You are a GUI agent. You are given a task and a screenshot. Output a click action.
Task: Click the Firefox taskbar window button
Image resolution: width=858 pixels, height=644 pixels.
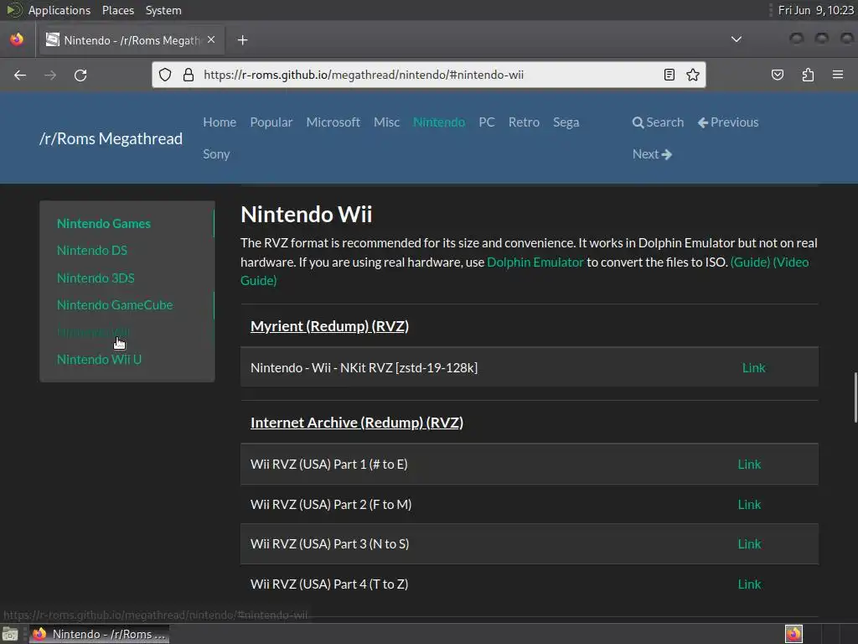(x=99, y=634)
